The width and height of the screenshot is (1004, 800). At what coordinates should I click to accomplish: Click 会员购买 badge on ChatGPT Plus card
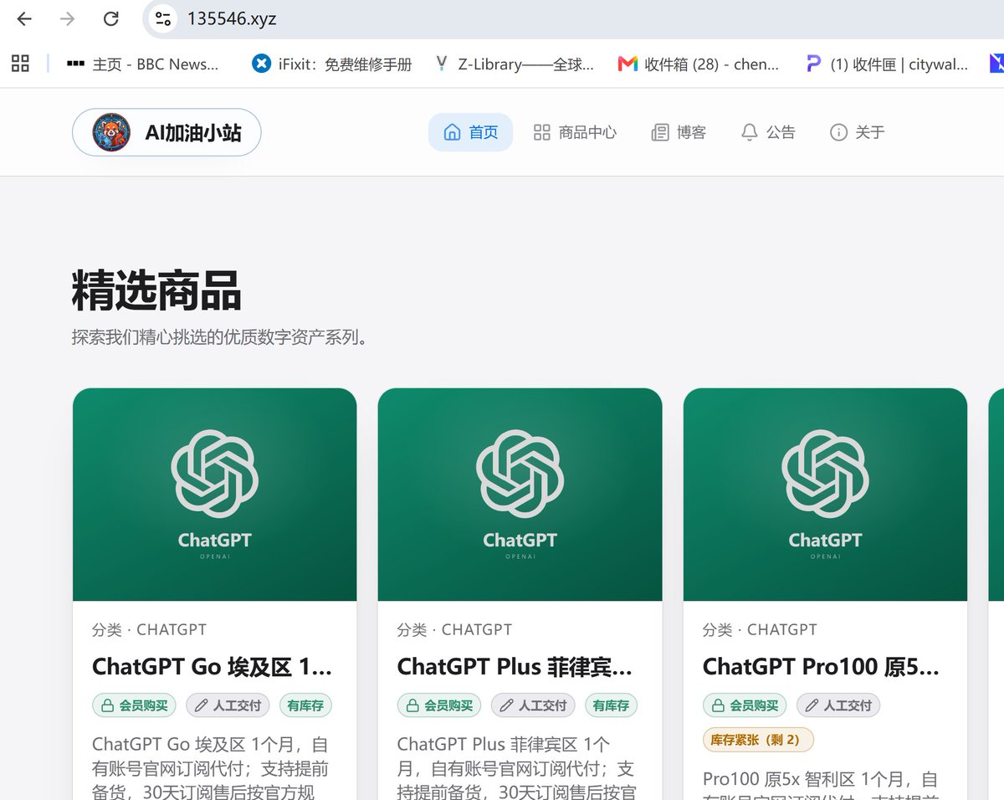(x=439, y=705)
